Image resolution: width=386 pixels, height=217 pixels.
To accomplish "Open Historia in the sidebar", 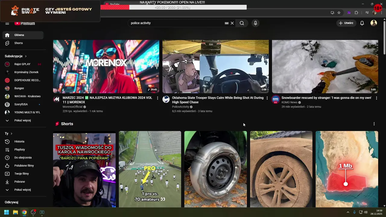I will click(x=23, y=141).
